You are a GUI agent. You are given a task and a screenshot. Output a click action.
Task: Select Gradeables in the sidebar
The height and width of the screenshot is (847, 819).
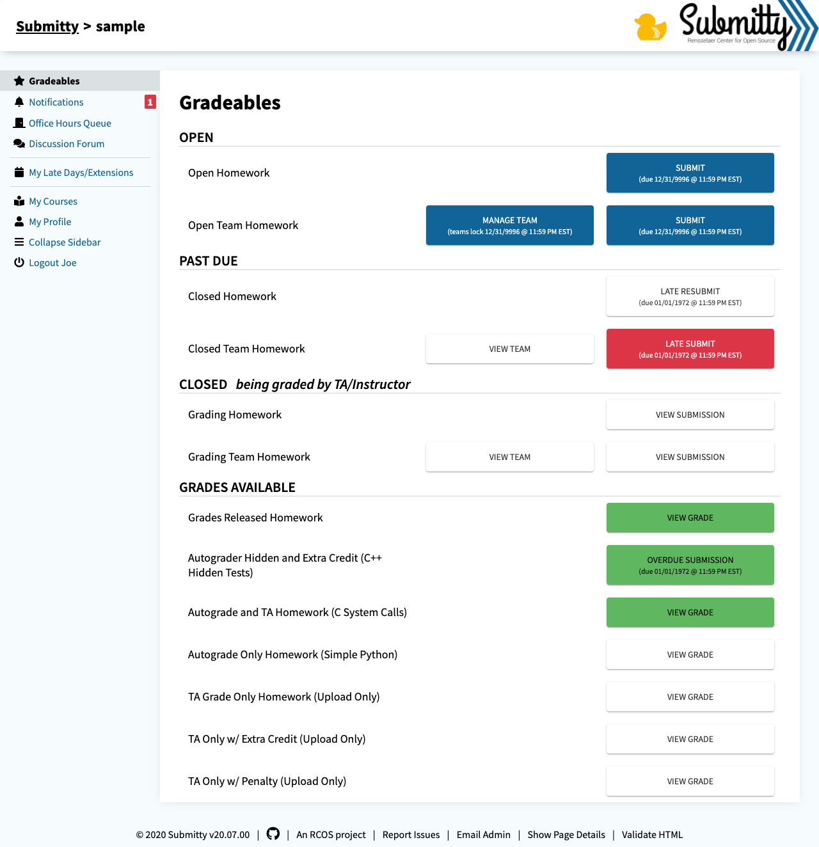click(x=80, y=81)
